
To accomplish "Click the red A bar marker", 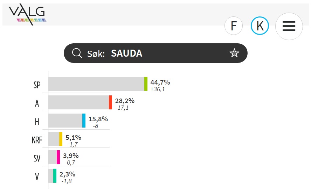I will pyautogui.click(x=110, y=102).
